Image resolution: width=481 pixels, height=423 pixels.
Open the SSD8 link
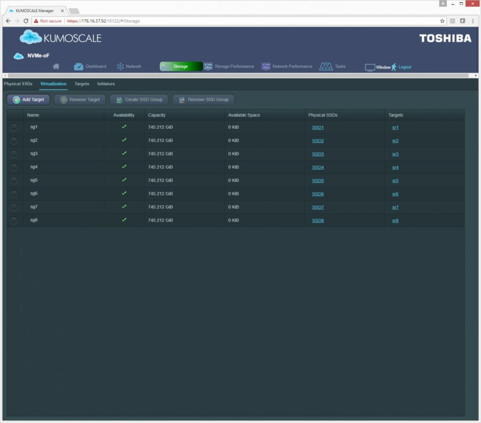(318, 221)
